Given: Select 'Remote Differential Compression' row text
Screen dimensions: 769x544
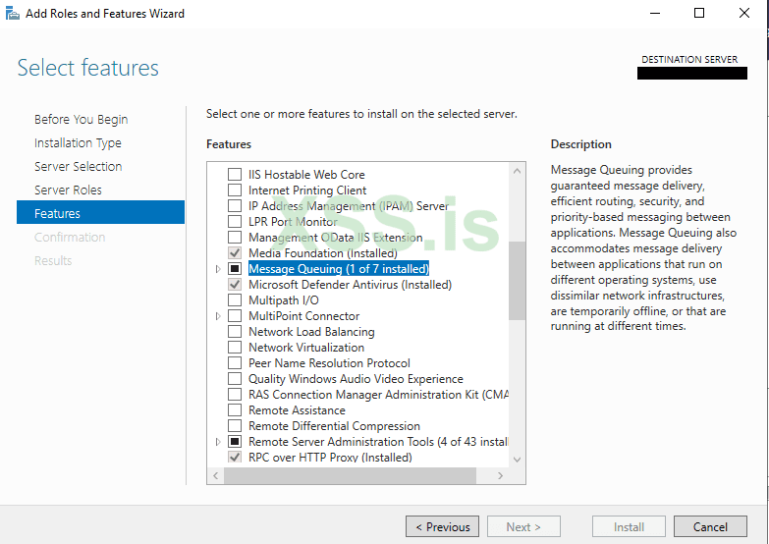Looking at the screenshot, I should (x=335, y=426).
